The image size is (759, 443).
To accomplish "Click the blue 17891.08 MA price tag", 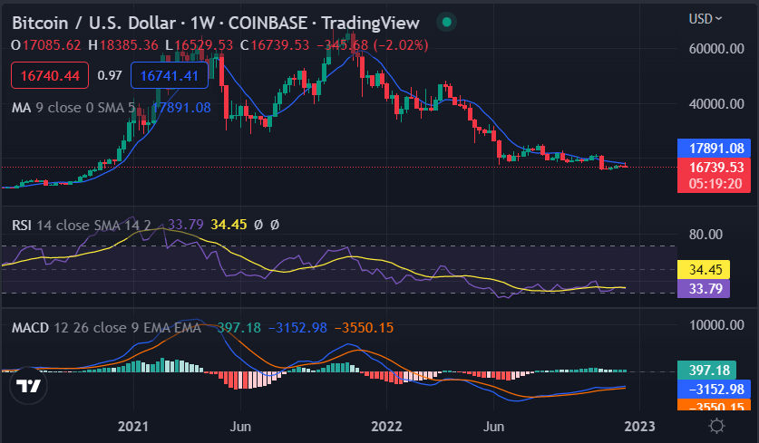I will coord(714,148).
